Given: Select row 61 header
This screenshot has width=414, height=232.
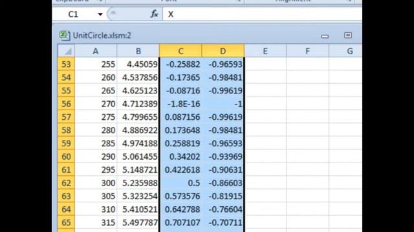Looking at the screenshot, I should coord(66,169).
